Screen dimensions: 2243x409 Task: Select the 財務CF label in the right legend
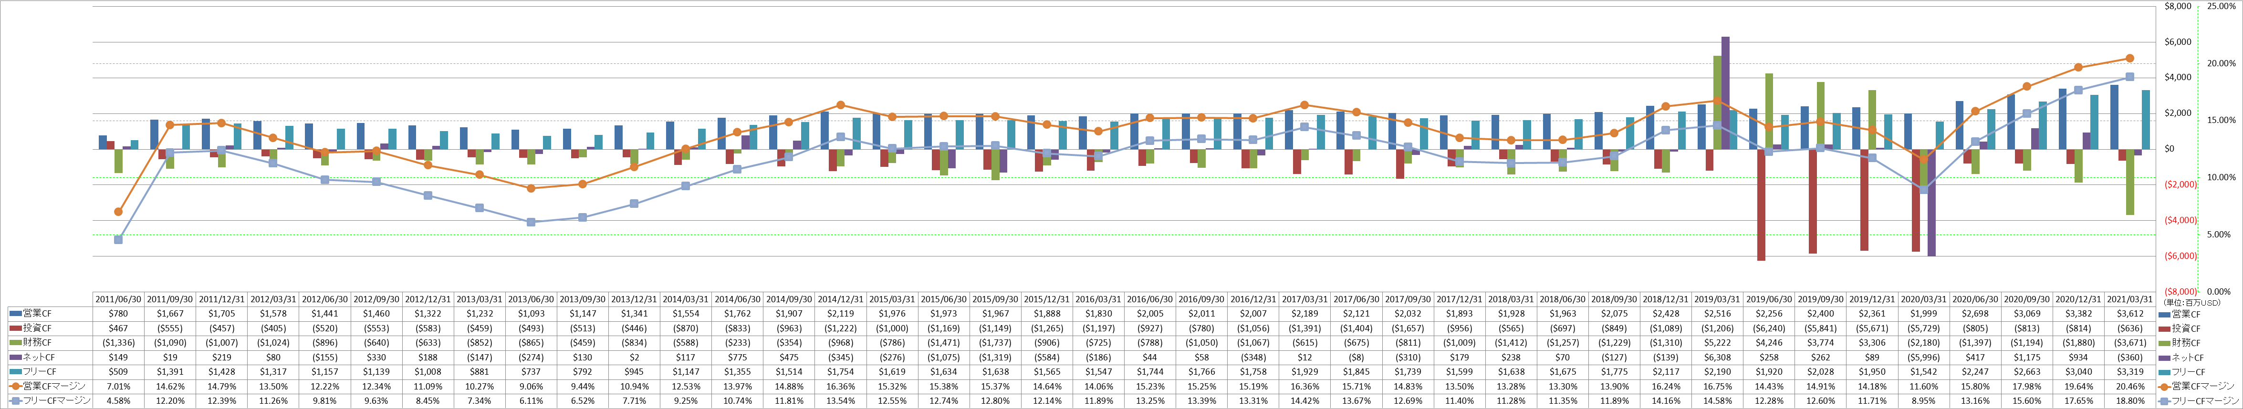click(2187, 343)
